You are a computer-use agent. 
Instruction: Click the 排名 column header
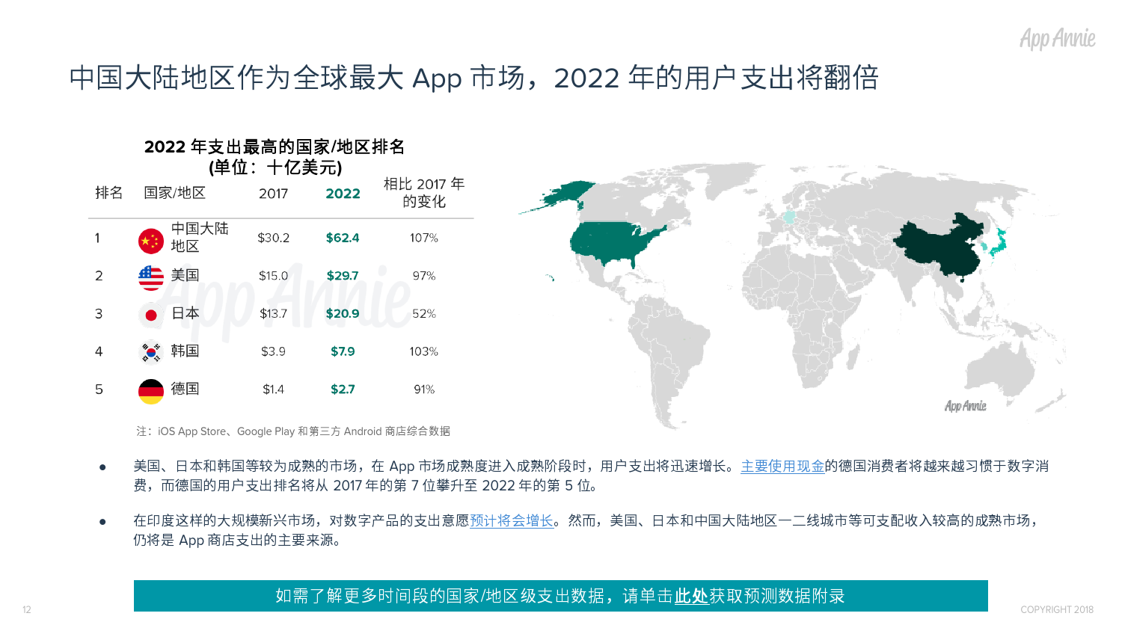[109, 193]
